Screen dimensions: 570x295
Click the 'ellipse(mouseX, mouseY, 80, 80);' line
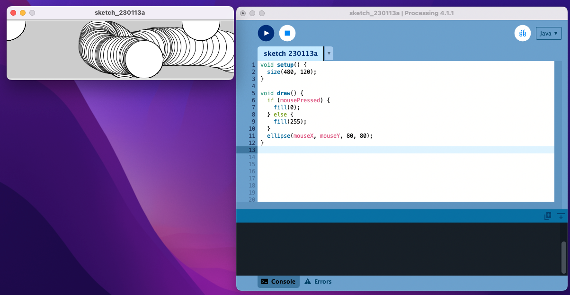coord(320,136)
